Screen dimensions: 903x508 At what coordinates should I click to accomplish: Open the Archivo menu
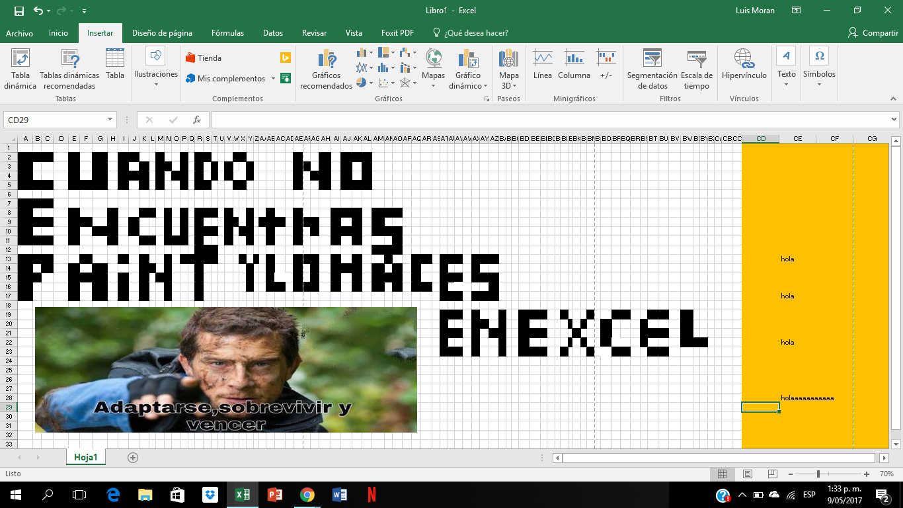[19, 33]
